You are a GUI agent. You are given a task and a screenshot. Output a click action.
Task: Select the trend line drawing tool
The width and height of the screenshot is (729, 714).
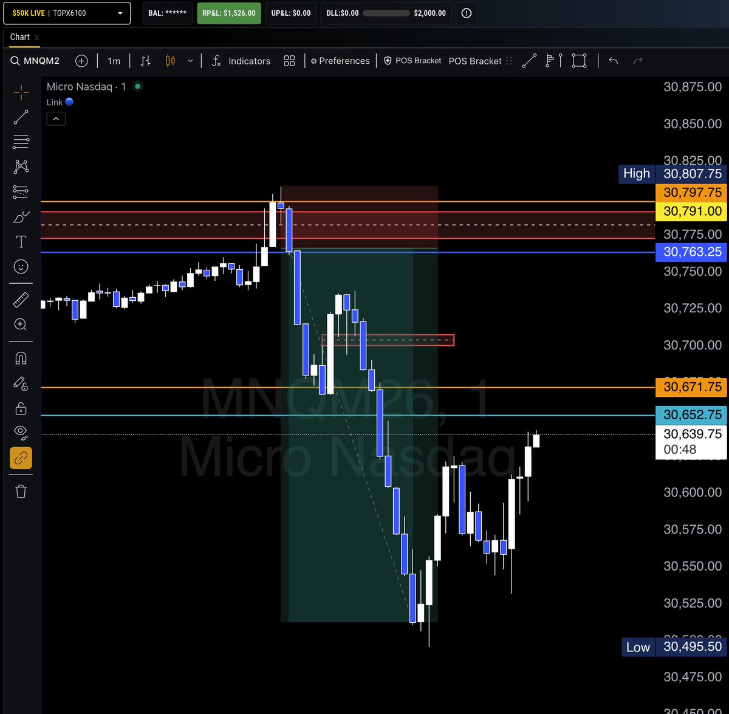tap(21, 117)
